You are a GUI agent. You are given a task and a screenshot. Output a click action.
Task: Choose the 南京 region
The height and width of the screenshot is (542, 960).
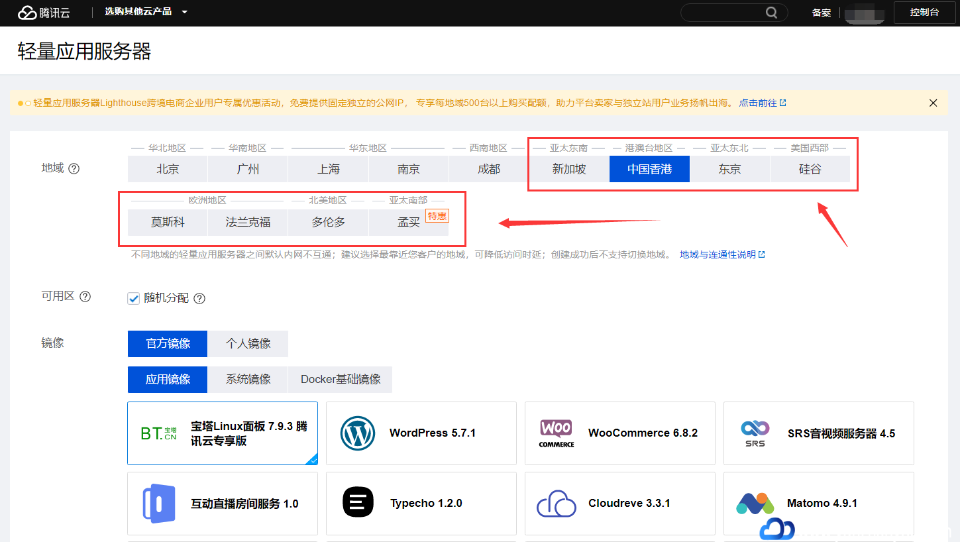click(409, 169)
